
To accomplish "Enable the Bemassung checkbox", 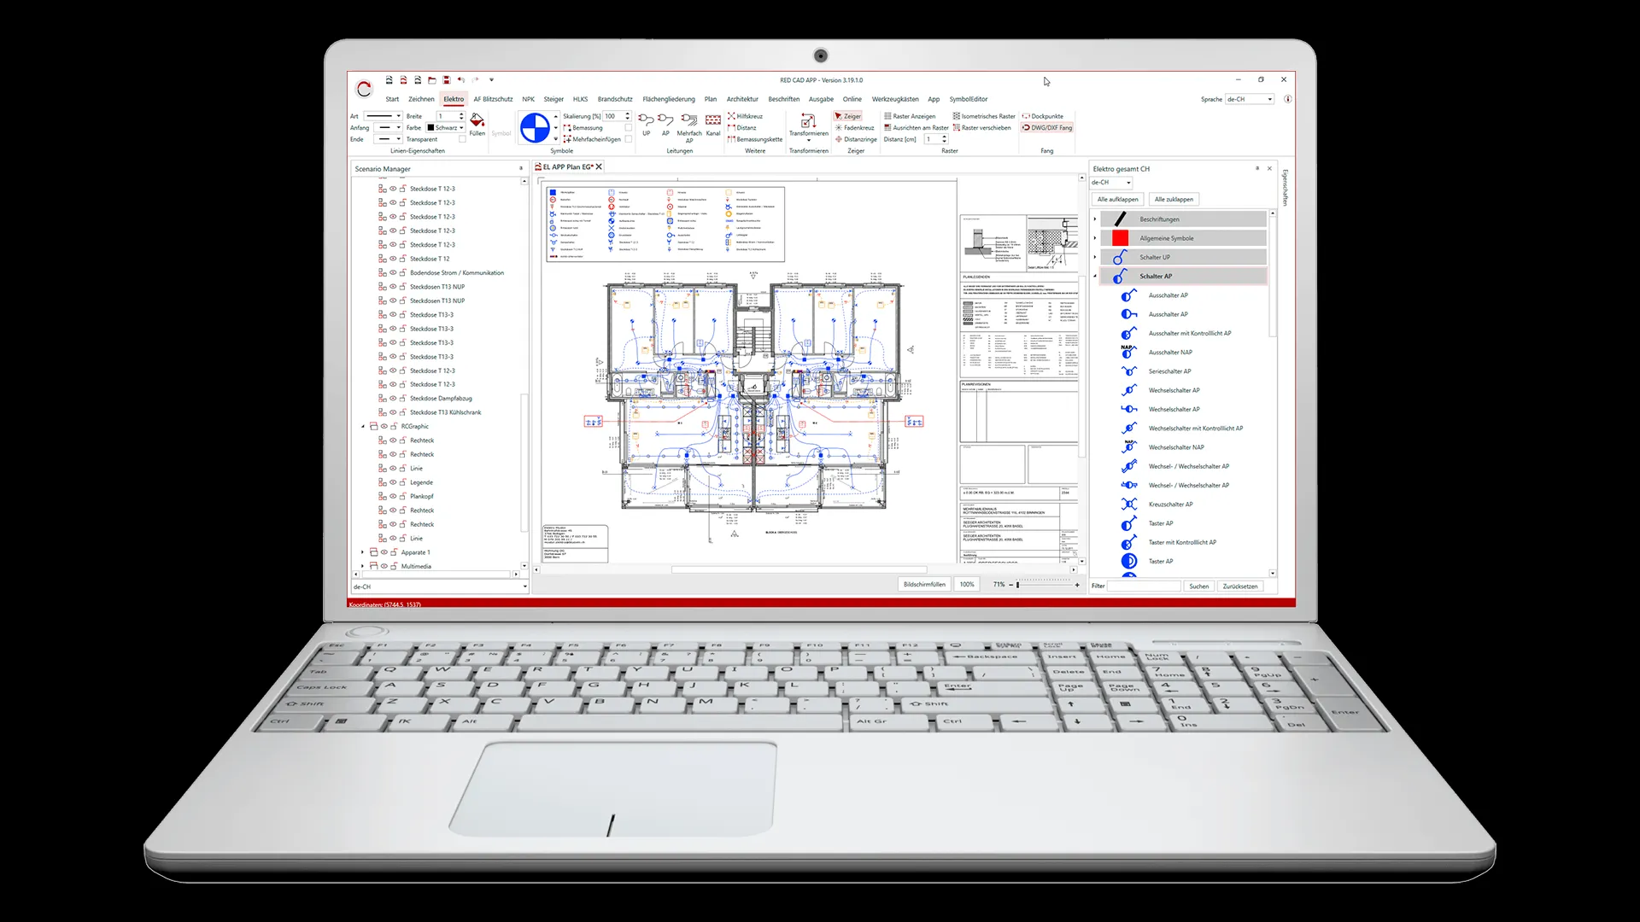I will point(629,128).
